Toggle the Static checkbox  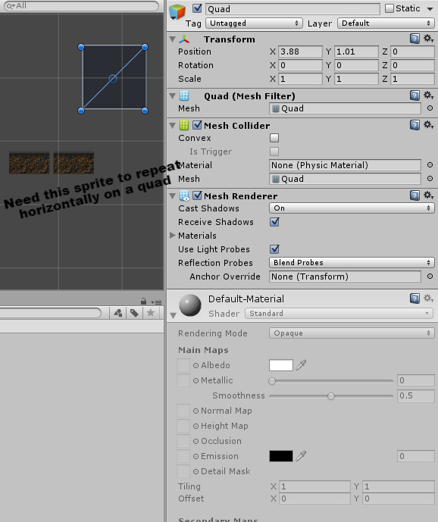click(389, 8)
